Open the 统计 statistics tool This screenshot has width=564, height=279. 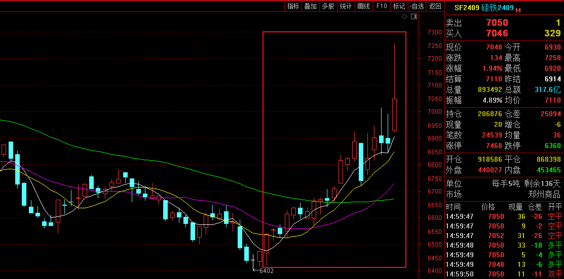(346, 6)
